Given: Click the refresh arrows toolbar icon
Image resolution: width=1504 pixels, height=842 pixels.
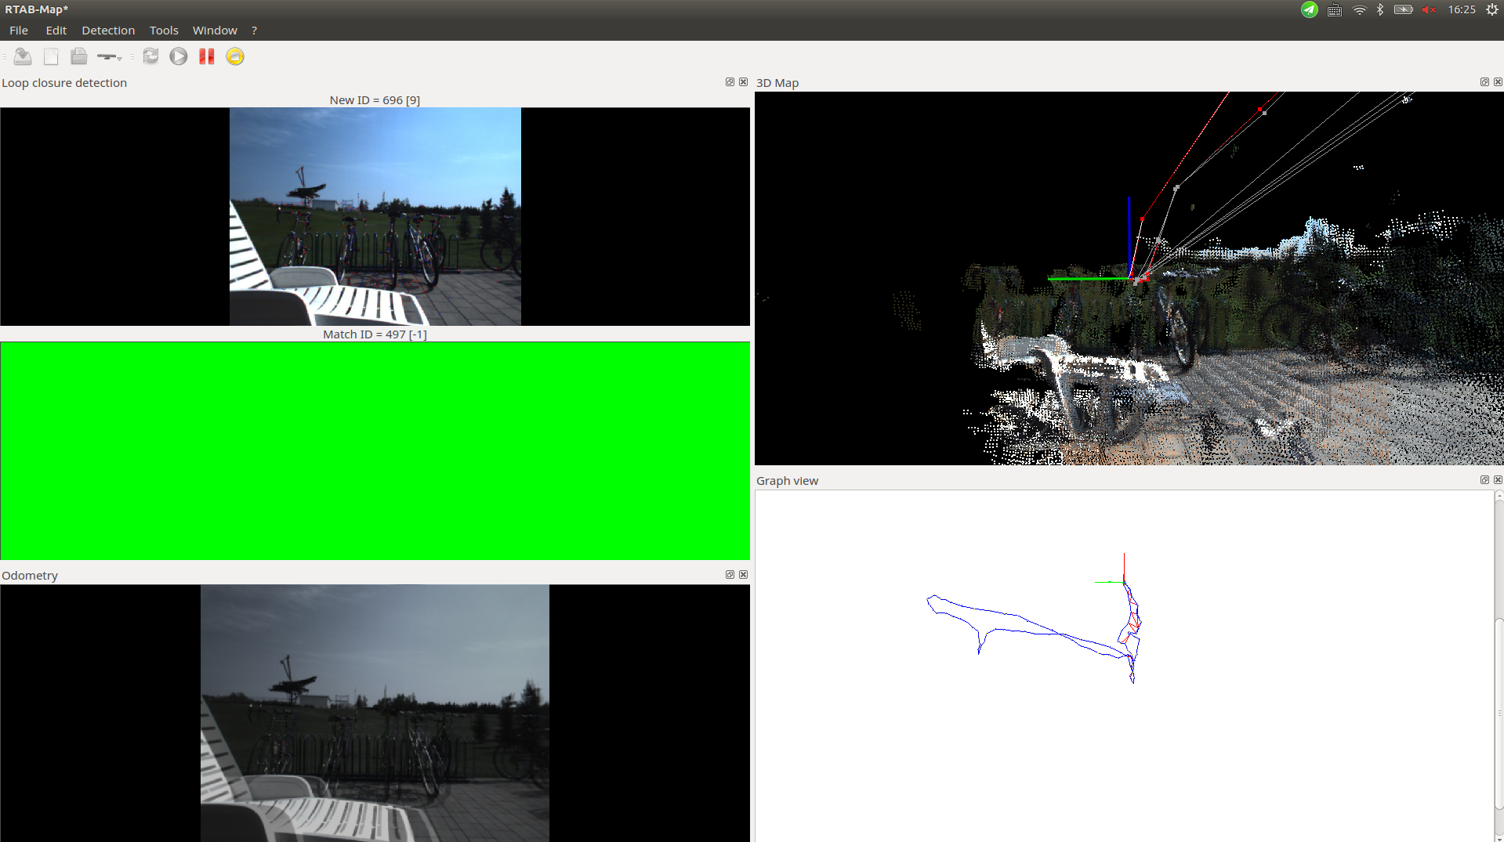Looking at the screenshot, I should 150,56.
